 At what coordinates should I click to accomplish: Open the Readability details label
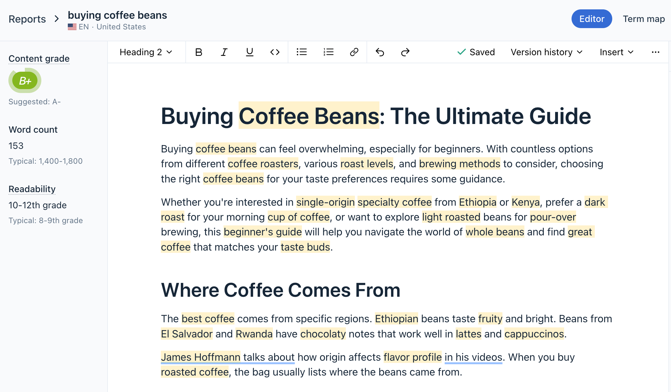(x=32, y=189)
